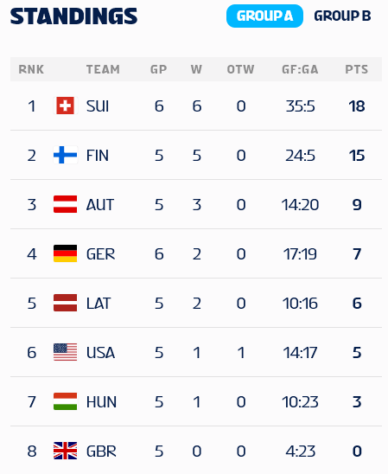The image size is (388, 474).
Task: Click the GP column header
Action: point(158,69)
